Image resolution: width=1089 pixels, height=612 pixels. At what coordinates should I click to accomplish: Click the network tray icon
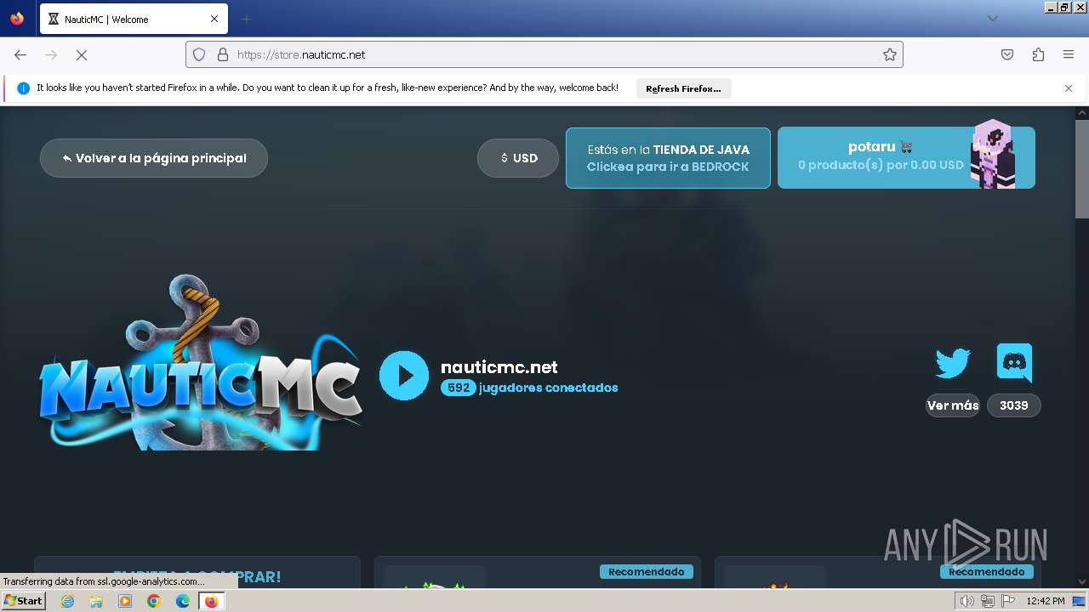pyautogui.click(x=988, y=601)
